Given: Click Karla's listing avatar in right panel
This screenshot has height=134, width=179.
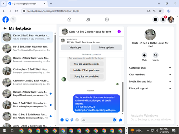Looking at the screenshot, I should coord(150,35).
